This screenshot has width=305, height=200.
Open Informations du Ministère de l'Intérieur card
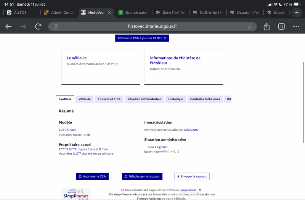(183, 67)
